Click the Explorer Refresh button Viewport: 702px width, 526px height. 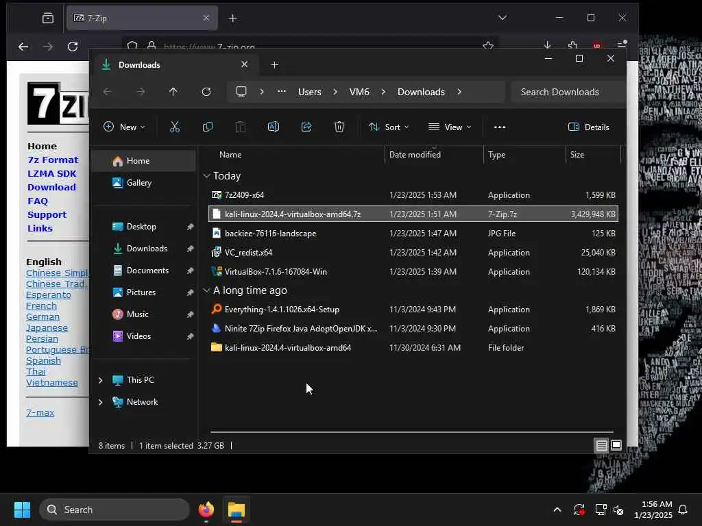(x=206, y=92)
